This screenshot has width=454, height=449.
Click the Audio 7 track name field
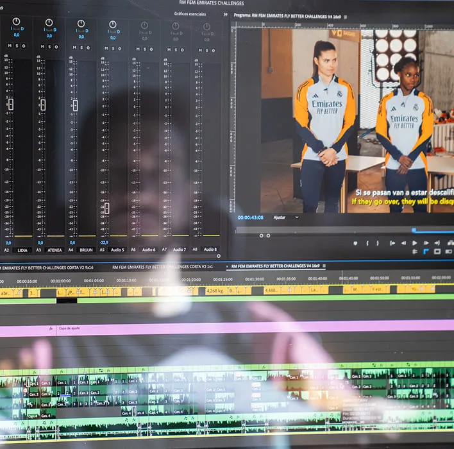tap(179, 250)
